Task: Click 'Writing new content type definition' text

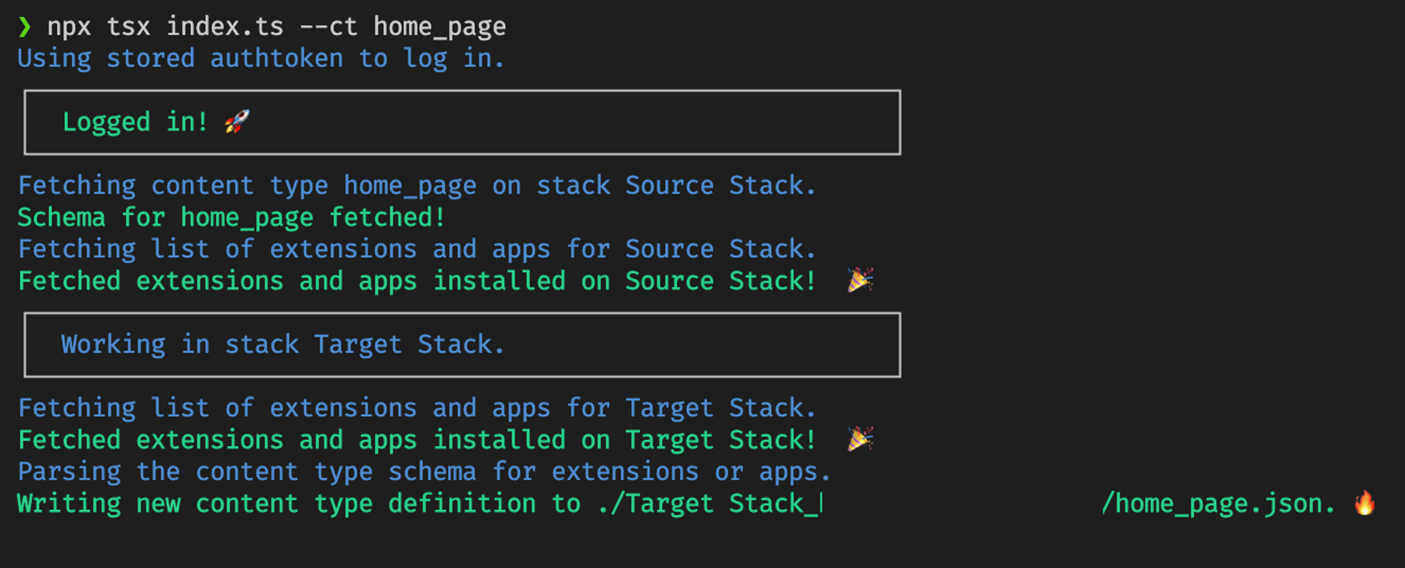Action: [x=277, y=504]
